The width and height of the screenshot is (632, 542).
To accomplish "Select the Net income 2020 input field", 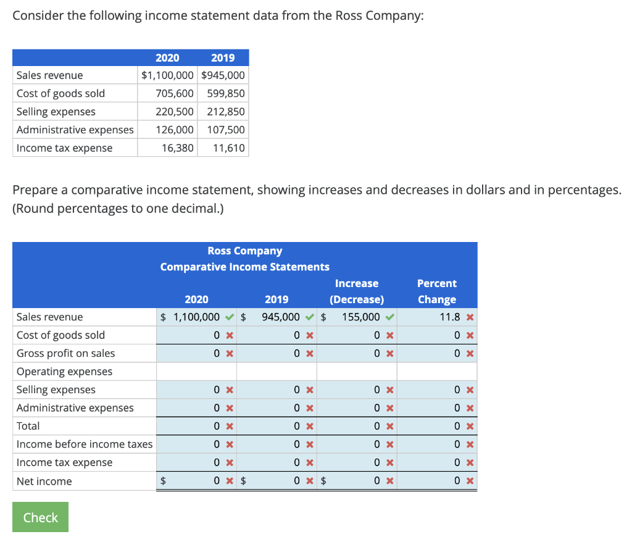I will pos(196,480).
